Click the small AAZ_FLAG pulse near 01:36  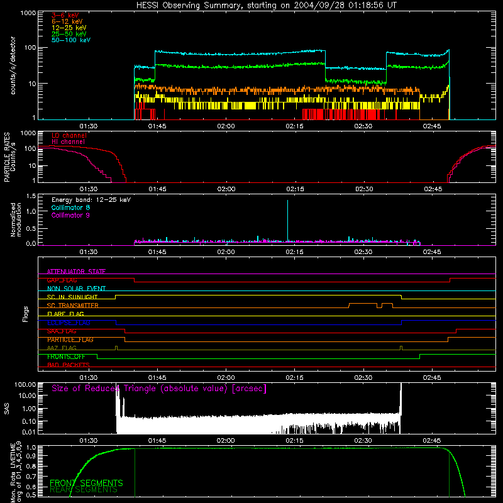(116, 348)
